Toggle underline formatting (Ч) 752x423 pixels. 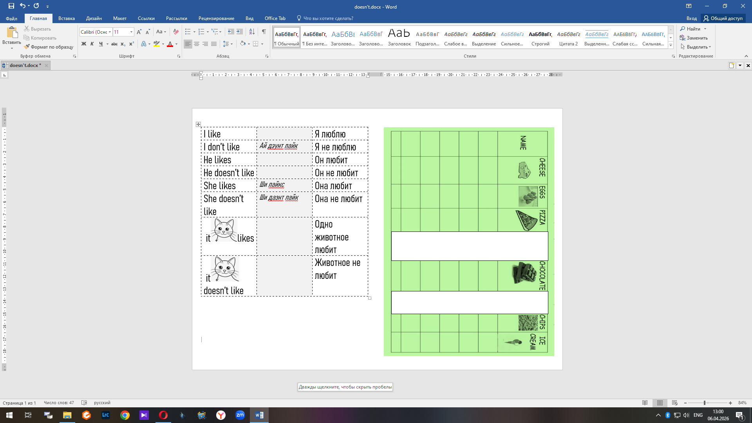tap(101, 44)
